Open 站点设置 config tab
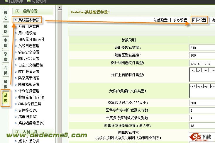The width and height of the screenshot is (215, 143). click(160, 20)
